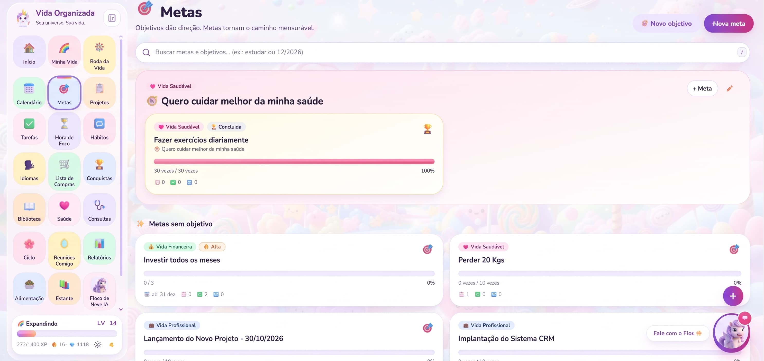The image size is (764, 361).
Task: Open Investir todos os meses goal
Action: tap(289, 270)
